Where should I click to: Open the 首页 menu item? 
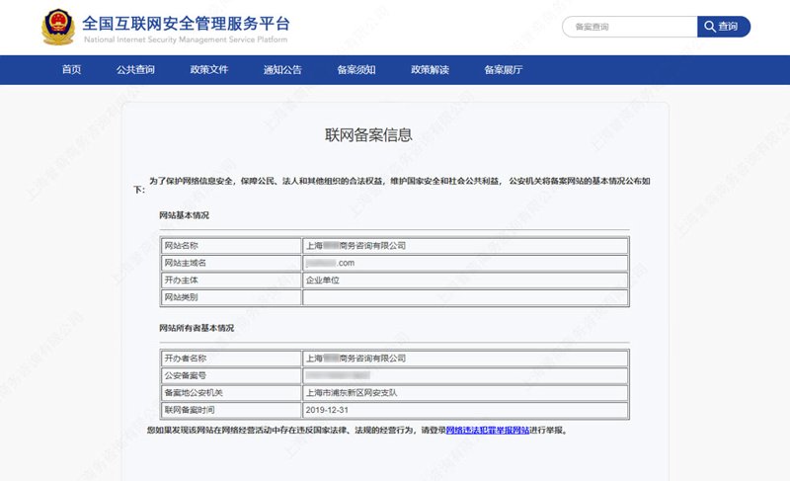(x=71, y=69)
